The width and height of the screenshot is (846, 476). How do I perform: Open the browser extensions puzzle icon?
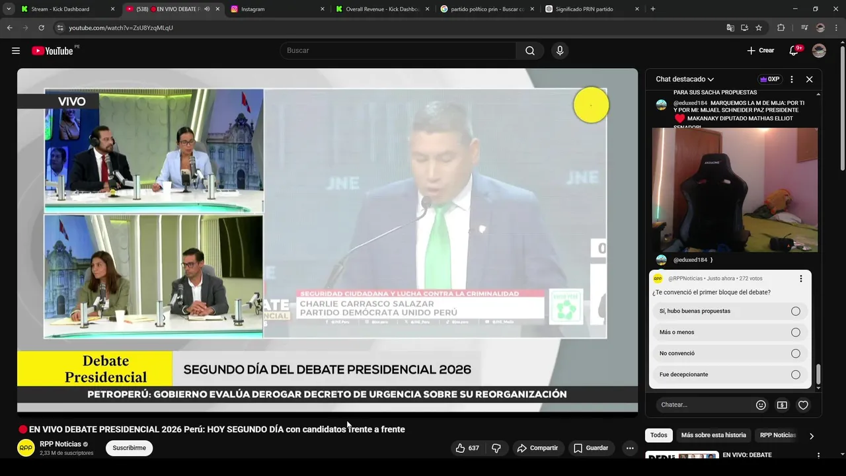(781, 28)
